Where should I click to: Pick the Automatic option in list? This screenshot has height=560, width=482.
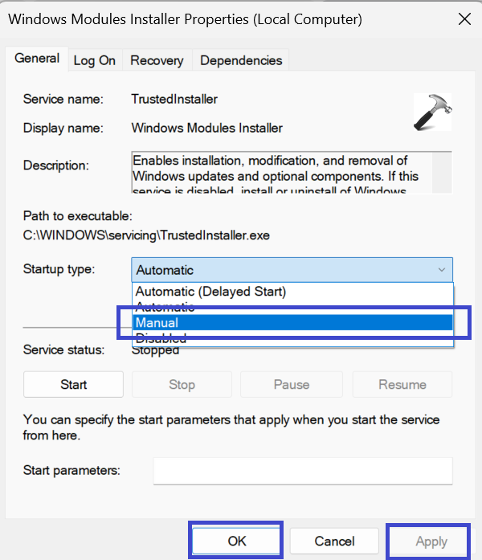[x=165, y=307]
